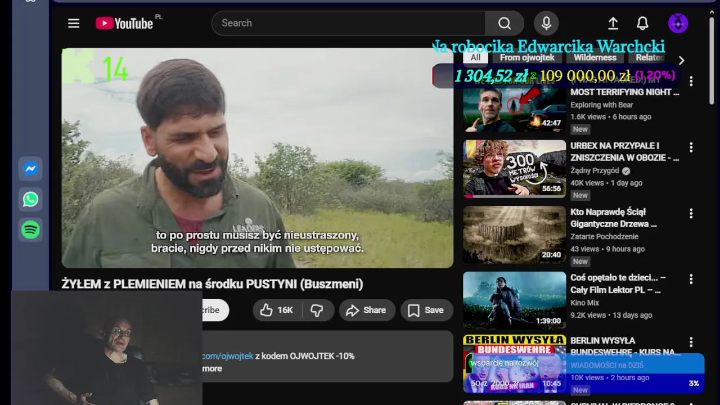Focus the YouTube Search field
Image resolution: width=720 pixels, height=405 pixels.
click(349, 23)
